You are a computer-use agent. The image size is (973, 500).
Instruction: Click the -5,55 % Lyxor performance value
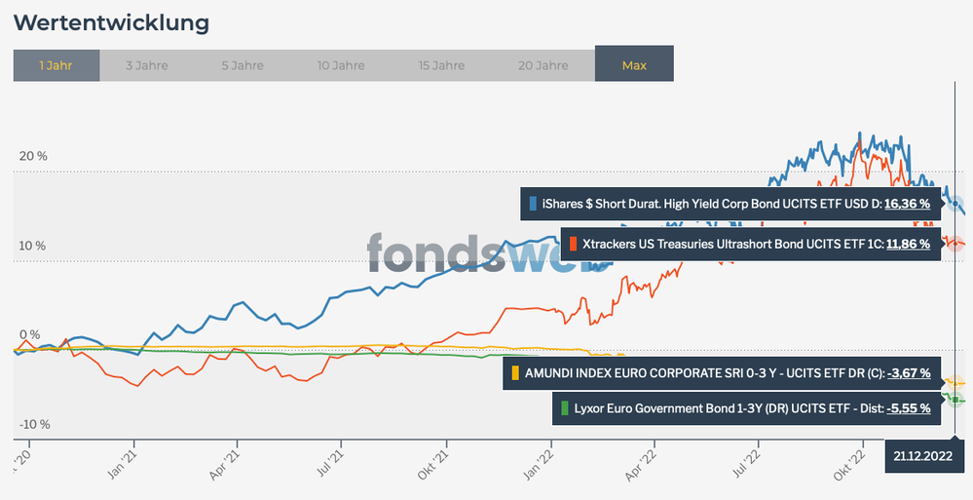[909, 408]
